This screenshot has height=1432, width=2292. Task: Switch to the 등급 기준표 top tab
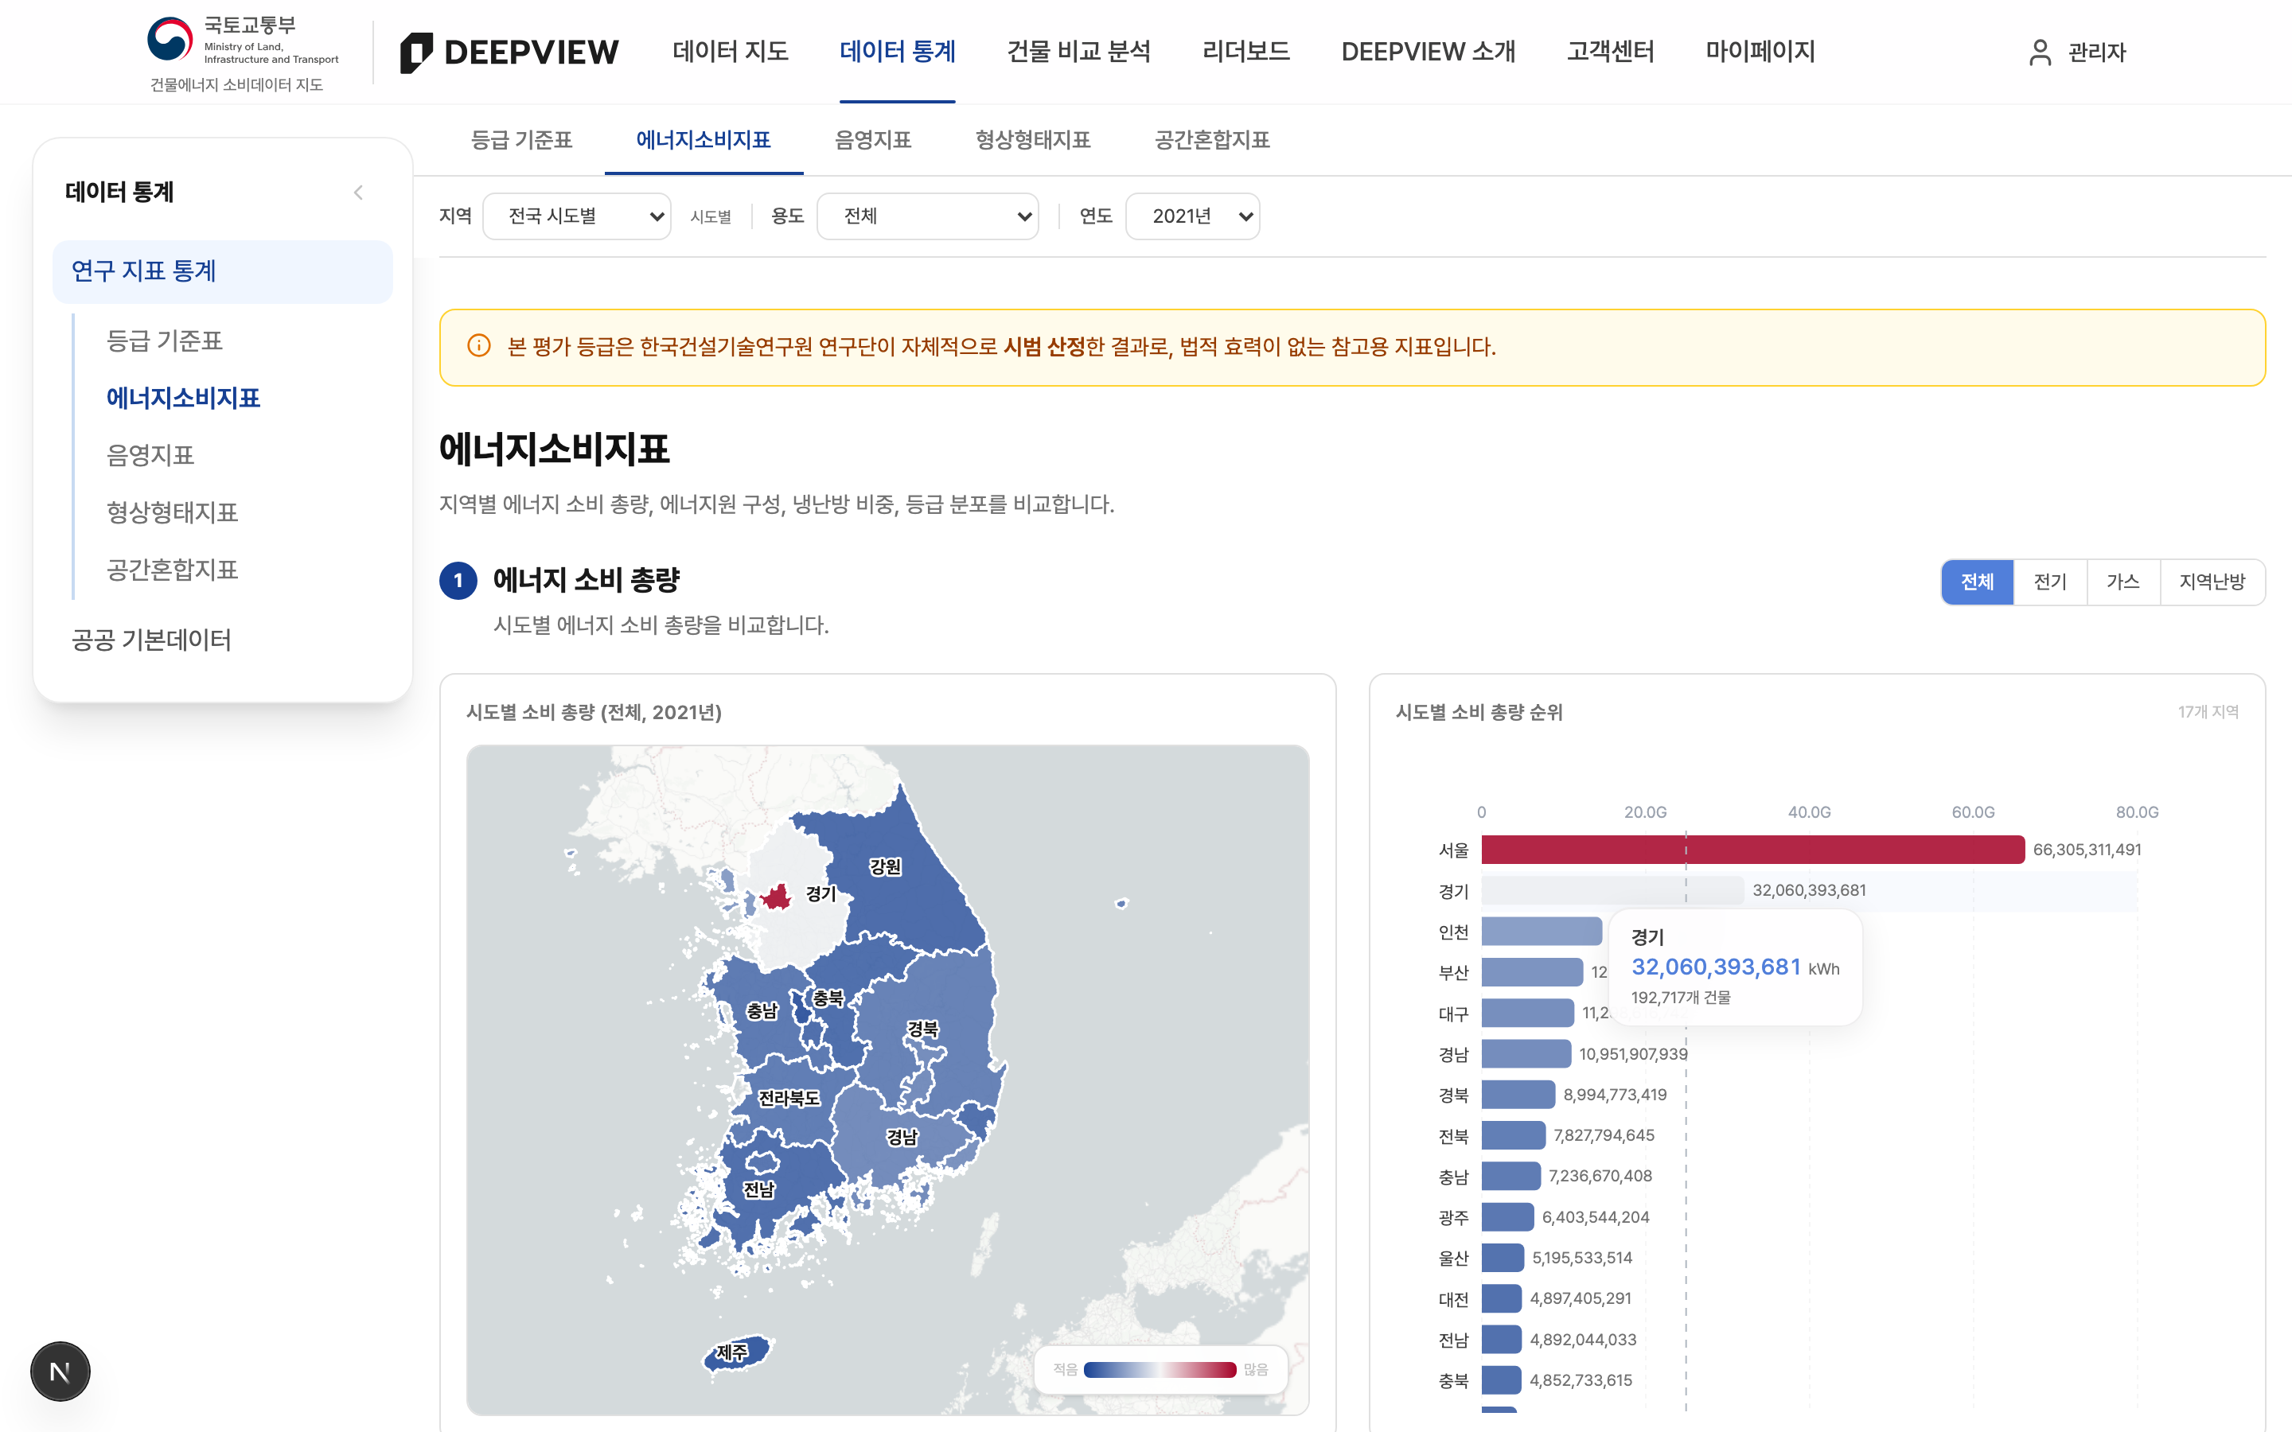(522, 140)
